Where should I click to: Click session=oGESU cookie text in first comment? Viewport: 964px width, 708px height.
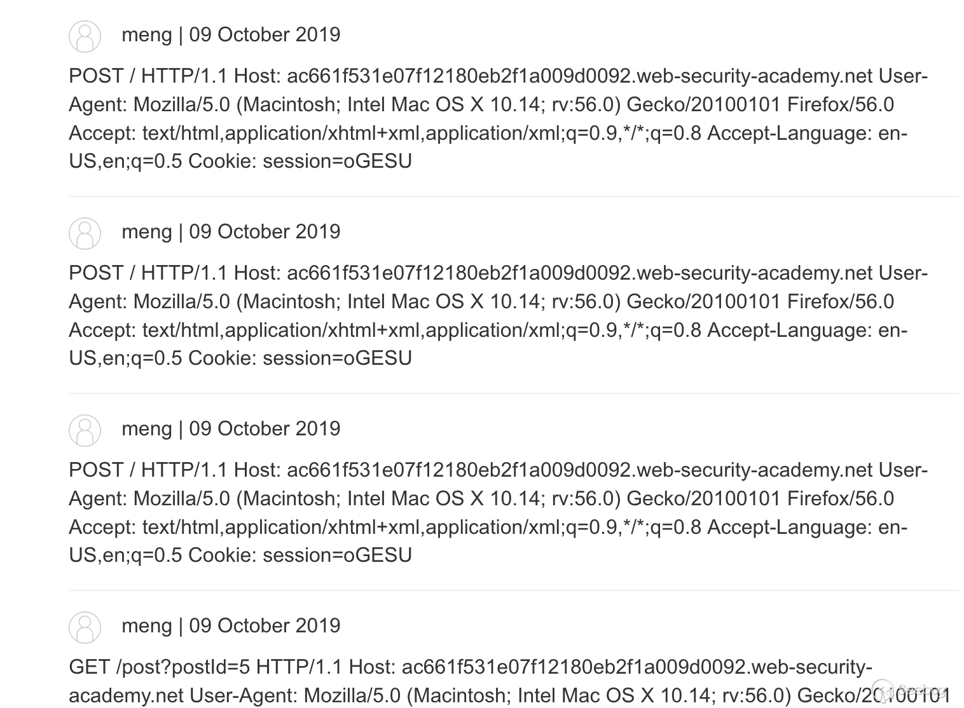click(x=337, y=161)
